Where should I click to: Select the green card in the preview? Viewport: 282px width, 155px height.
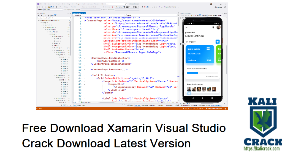point(219,54)
